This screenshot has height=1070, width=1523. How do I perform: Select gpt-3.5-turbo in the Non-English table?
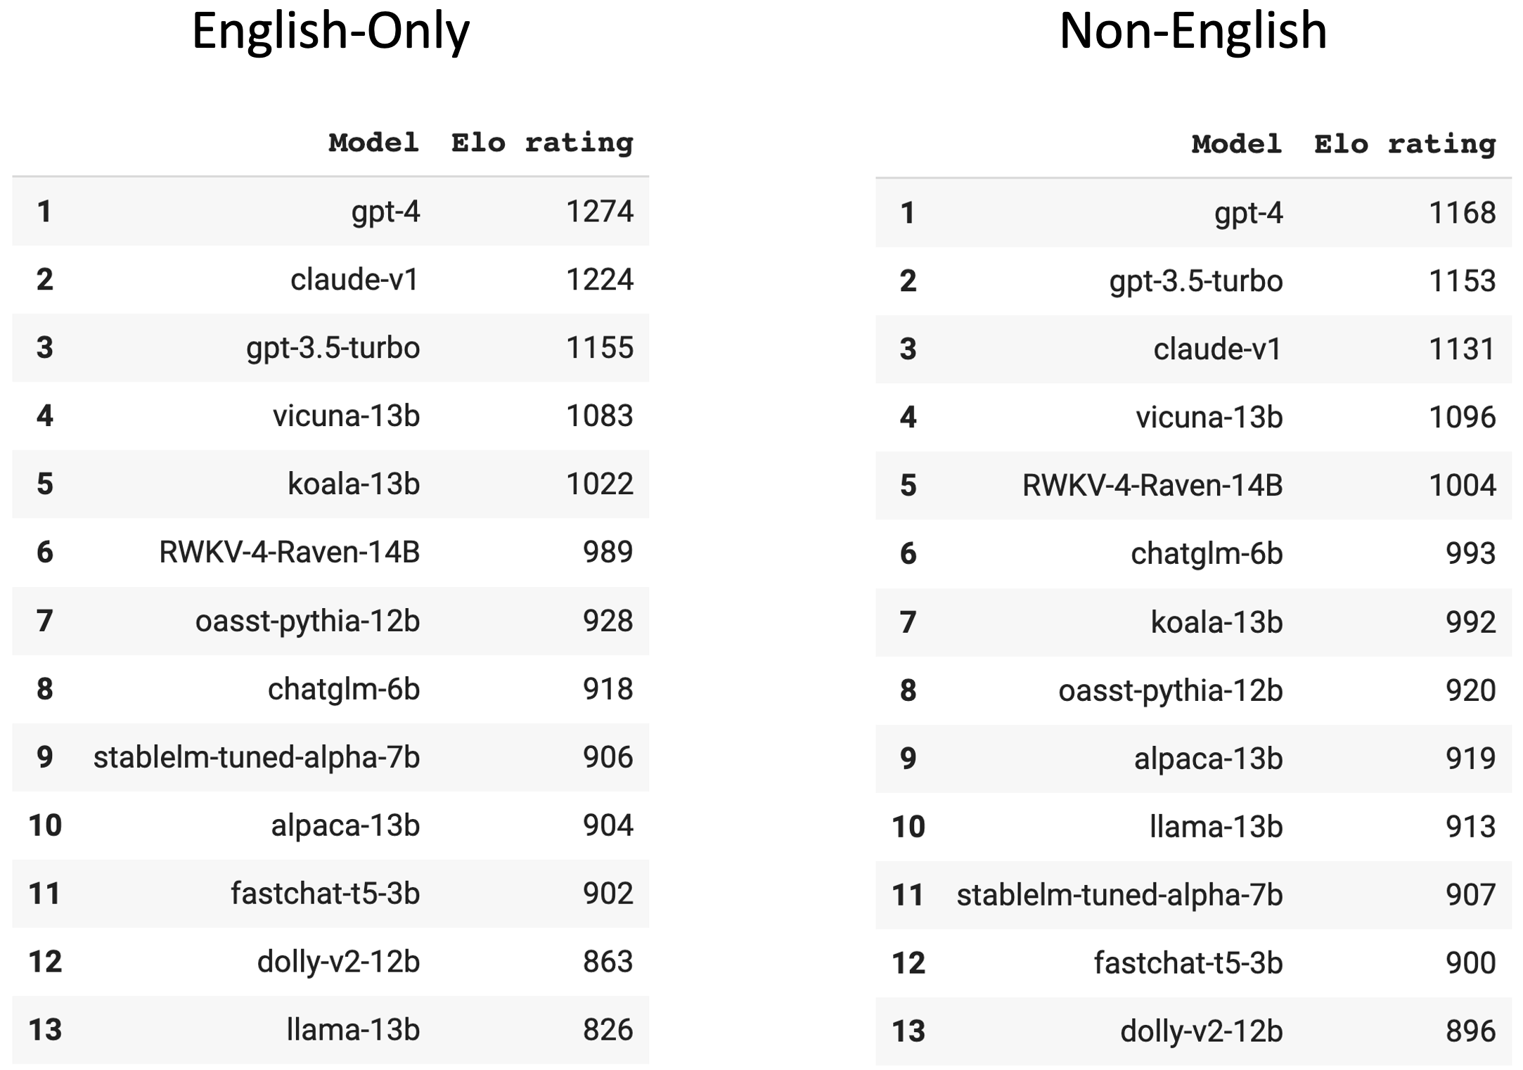tap(1195, 281)
